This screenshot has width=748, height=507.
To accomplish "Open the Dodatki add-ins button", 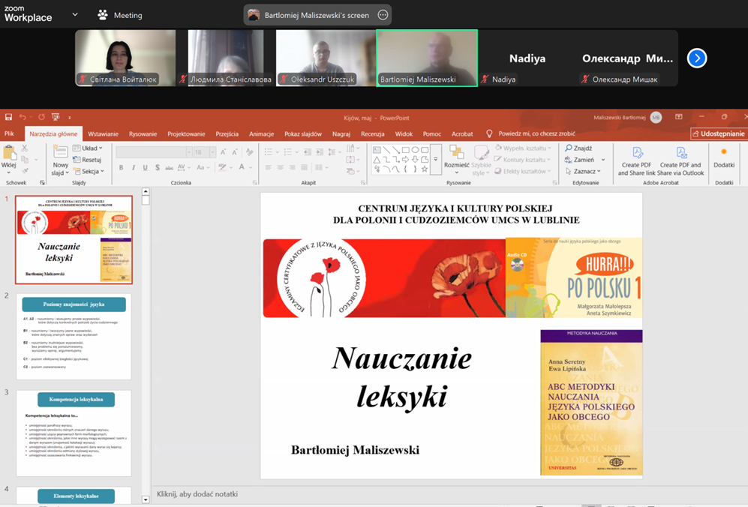I will click(724, 157).
